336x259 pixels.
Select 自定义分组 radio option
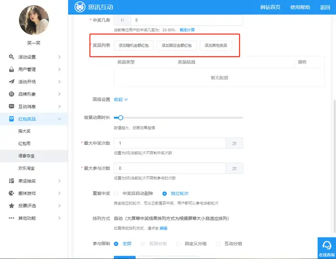pos(178,244)
